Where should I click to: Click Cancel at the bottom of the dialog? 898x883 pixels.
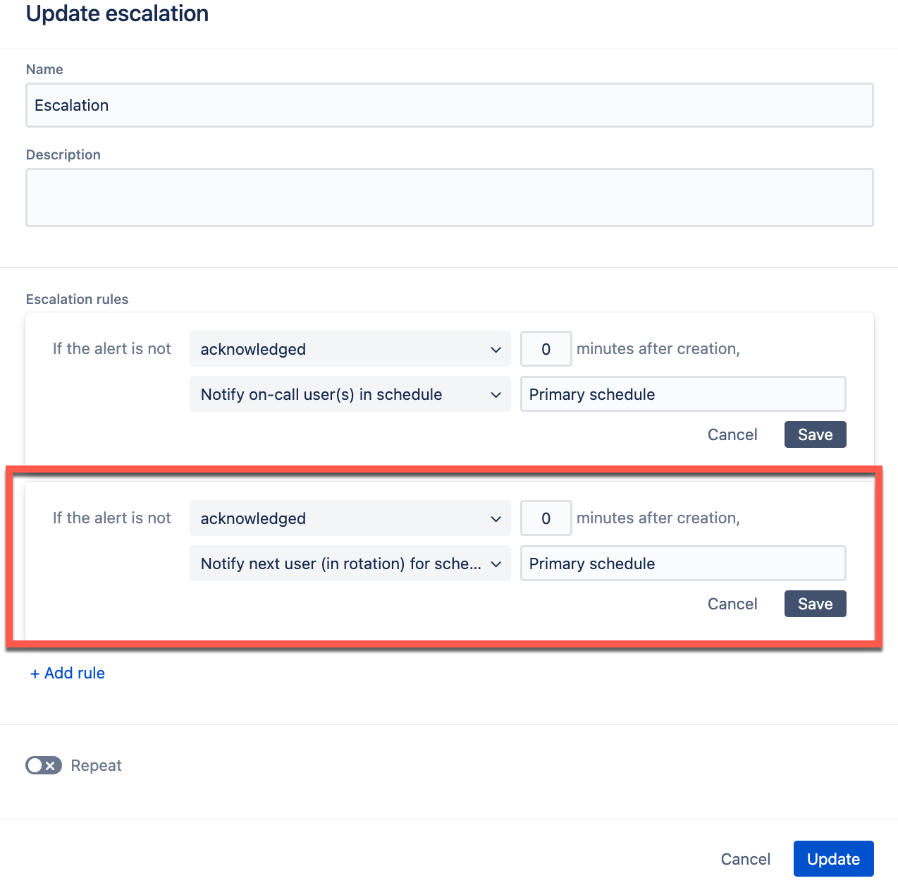coord(745,858)
